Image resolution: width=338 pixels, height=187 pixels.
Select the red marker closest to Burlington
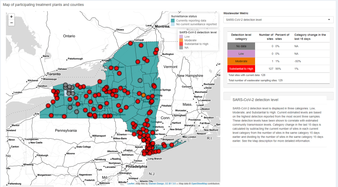pyautogui.click(x=156, y=50)
